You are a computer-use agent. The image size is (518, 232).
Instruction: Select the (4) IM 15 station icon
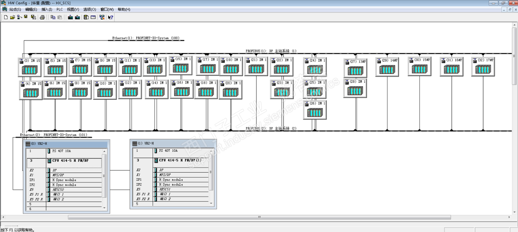(x=31, y=90)
